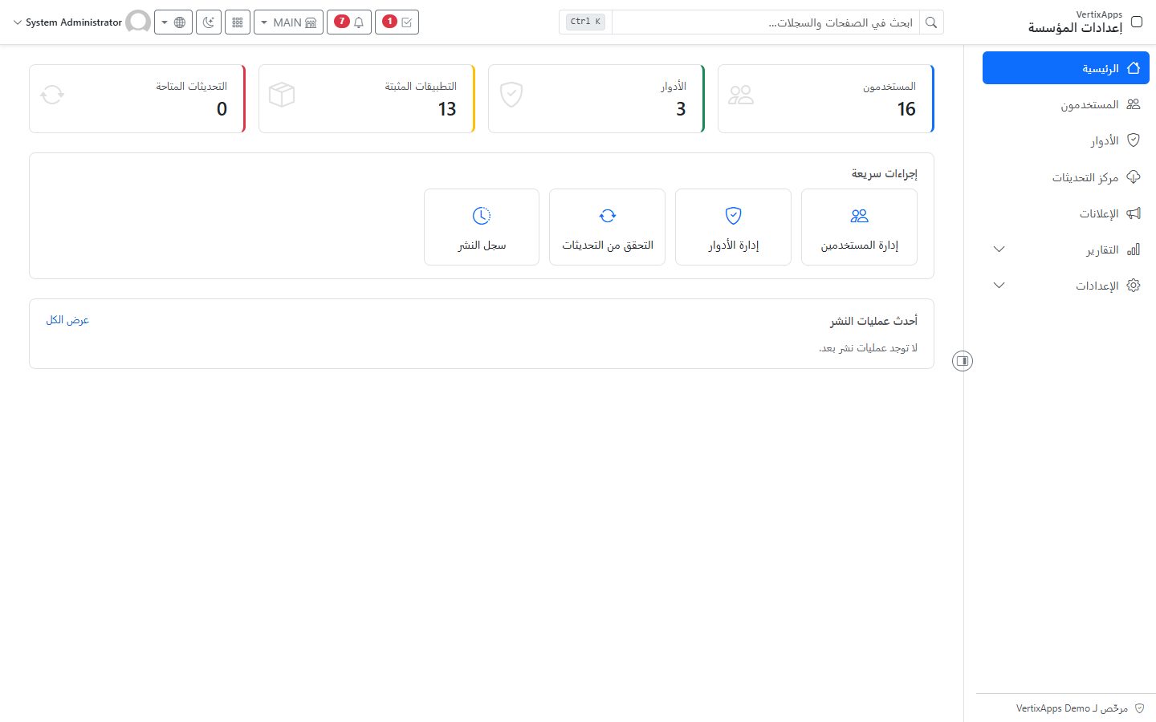Open المستخدمون from the sidebar menu
Screen dimensions: 1156x722
(x=1066, y=104)
